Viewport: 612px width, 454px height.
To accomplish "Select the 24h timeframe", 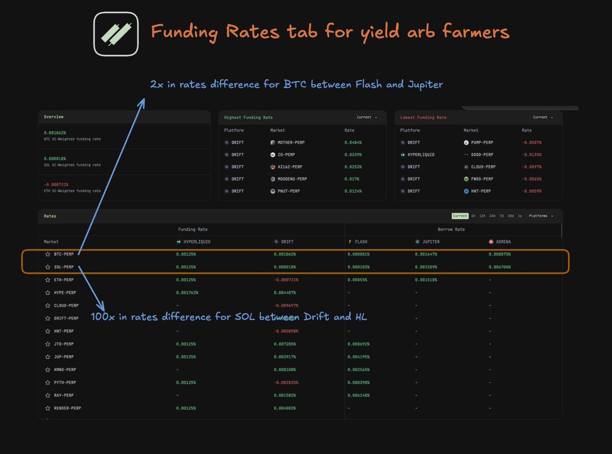I will (492, 216).
